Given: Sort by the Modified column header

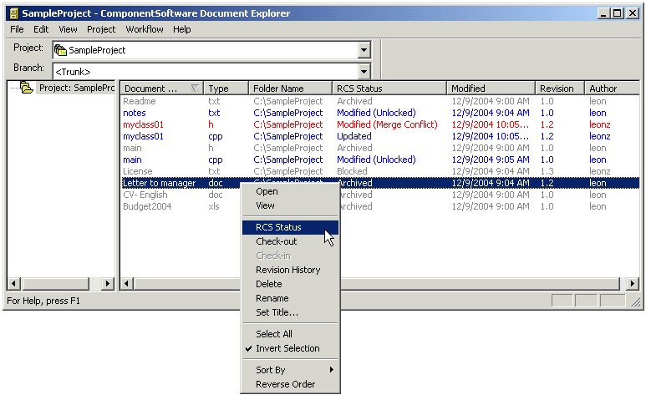Looking at the screenshot, I should tap(491, 89).
